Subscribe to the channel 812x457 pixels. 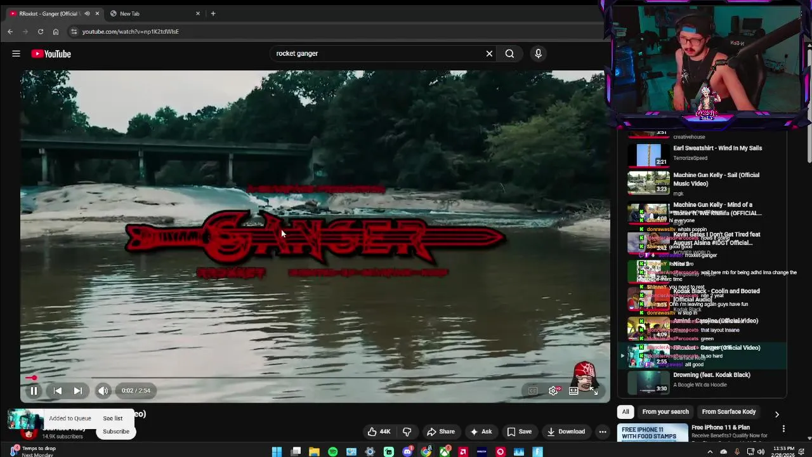click(x=116, y=432)
